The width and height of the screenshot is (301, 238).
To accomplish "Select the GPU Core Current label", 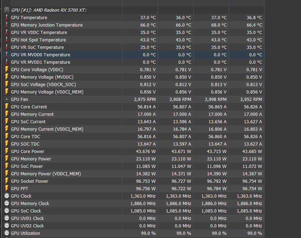I will click(29, 107).
